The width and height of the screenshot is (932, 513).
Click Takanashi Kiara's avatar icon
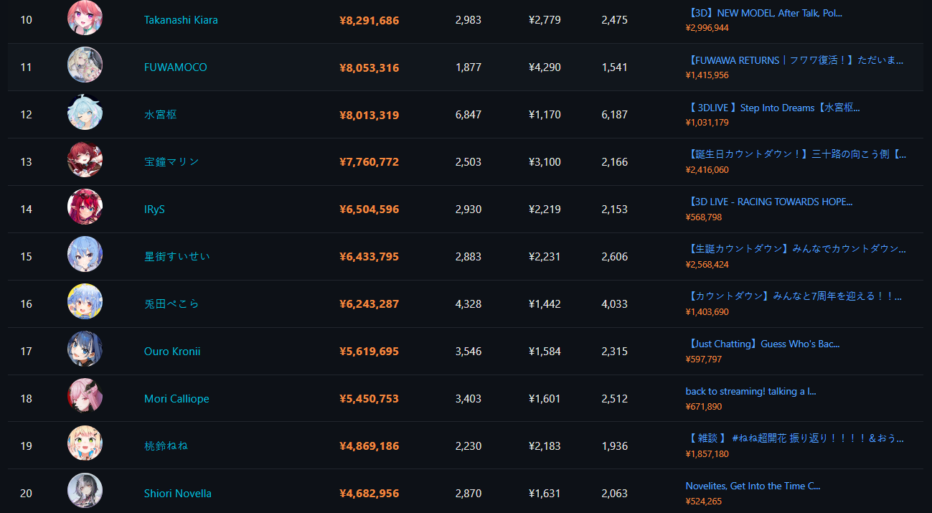point(85,18)
